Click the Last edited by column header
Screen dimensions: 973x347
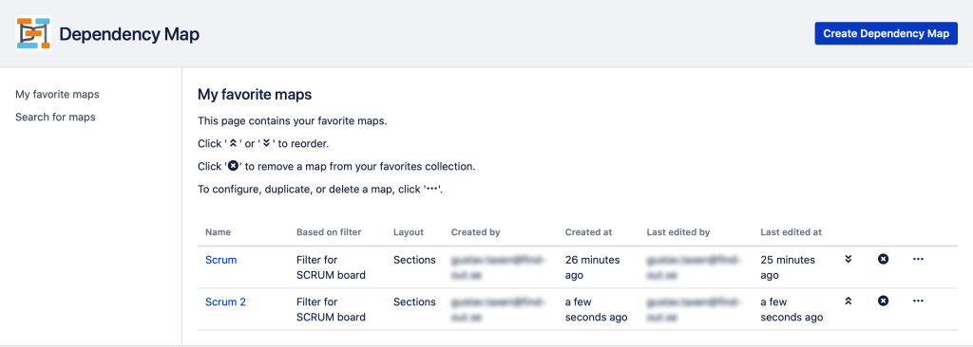(678, 232)
